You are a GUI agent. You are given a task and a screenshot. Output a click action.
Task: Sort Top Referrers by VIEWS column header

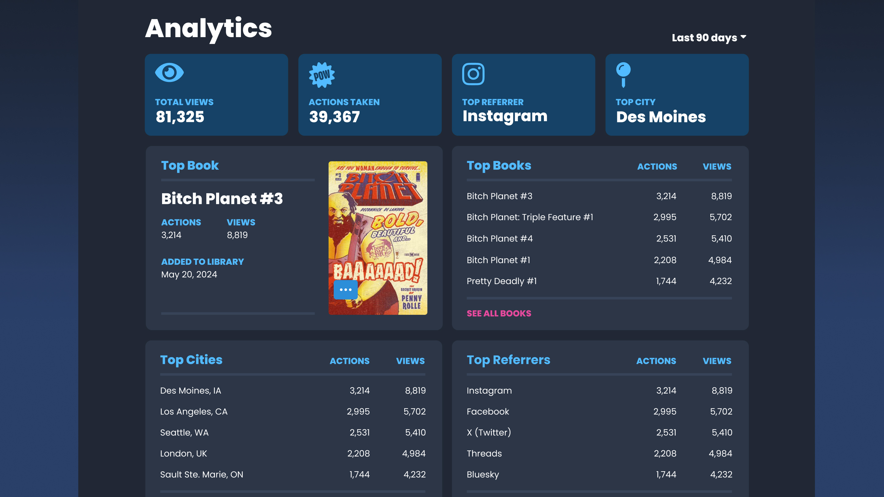(x=717, y=361)
